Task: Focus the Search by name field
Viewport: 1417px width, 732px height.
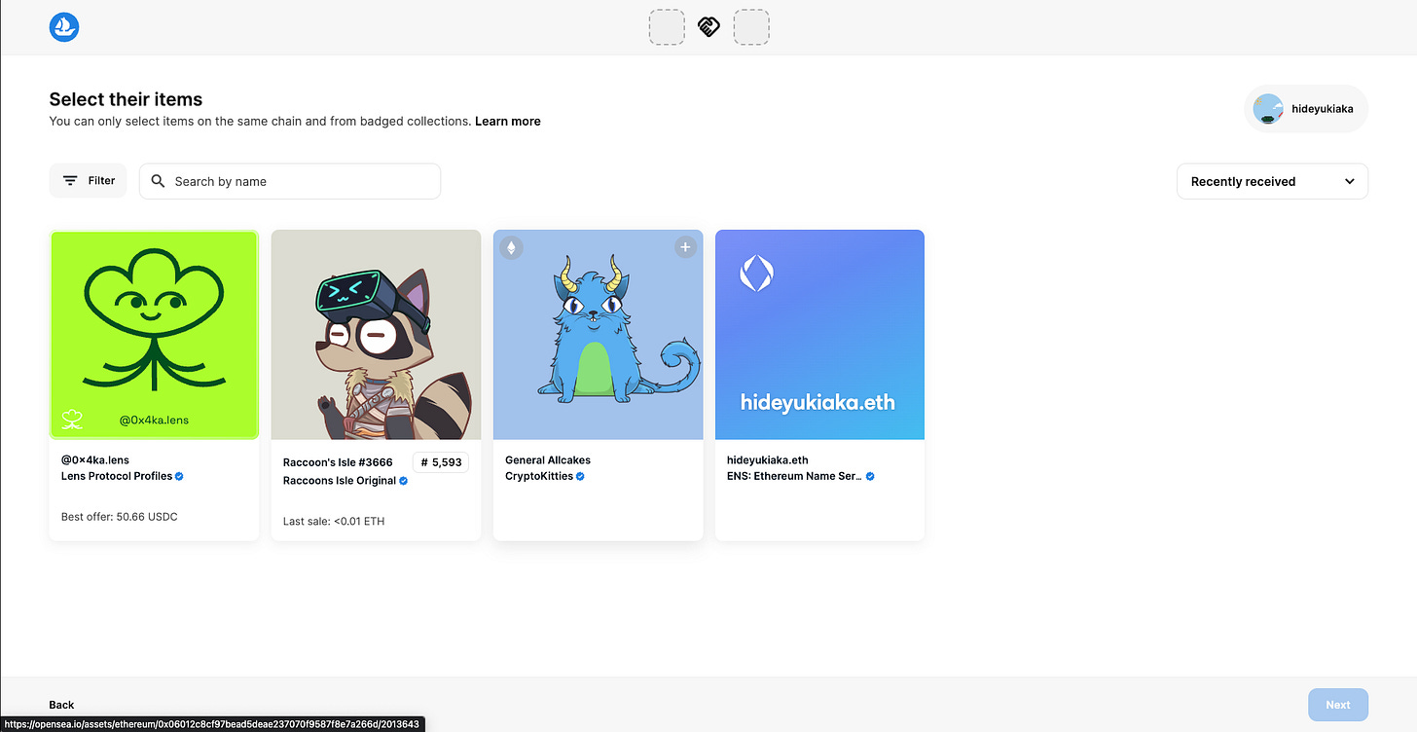Action: 290,181
